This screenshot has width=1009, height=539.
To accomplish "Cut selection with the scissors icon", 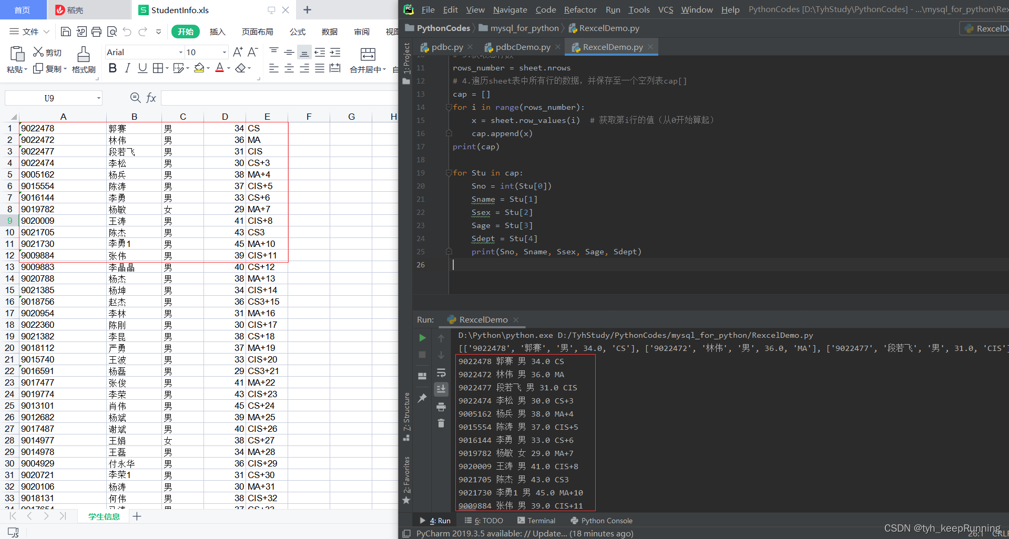I will click(38, 52).
